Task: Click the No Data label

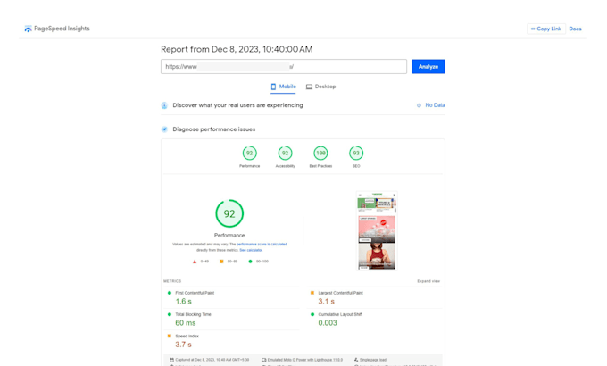Action: tap(435, 105)
